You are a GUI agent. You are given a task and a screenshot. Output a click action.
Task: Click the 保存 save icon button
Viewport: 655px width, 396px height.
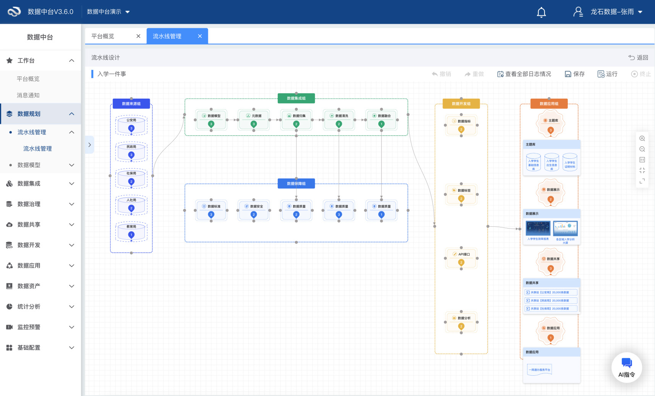tap(574, 74)
